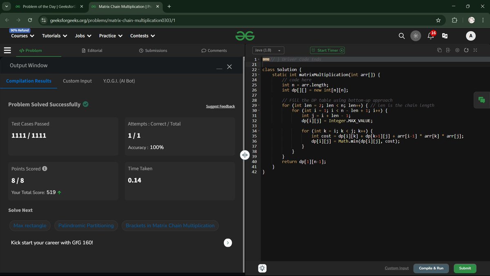Click the search magnifier icon

[402, 36]
